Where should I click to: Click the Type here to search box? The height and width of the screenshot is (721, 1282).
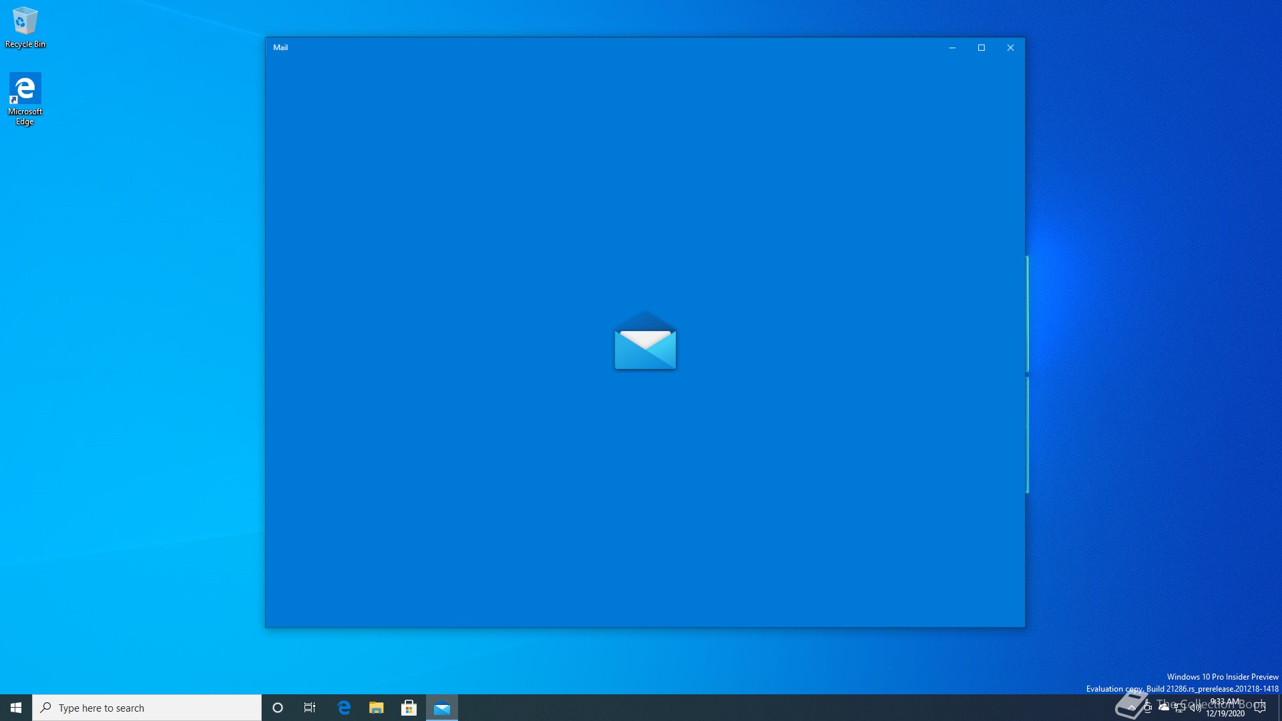(x=147, y=708)
